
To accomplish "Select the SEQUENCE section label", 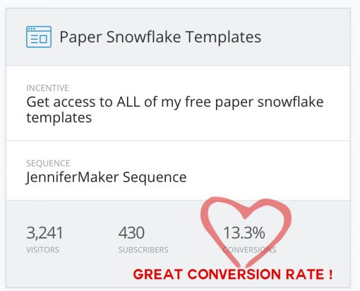I will pos(48,163).
